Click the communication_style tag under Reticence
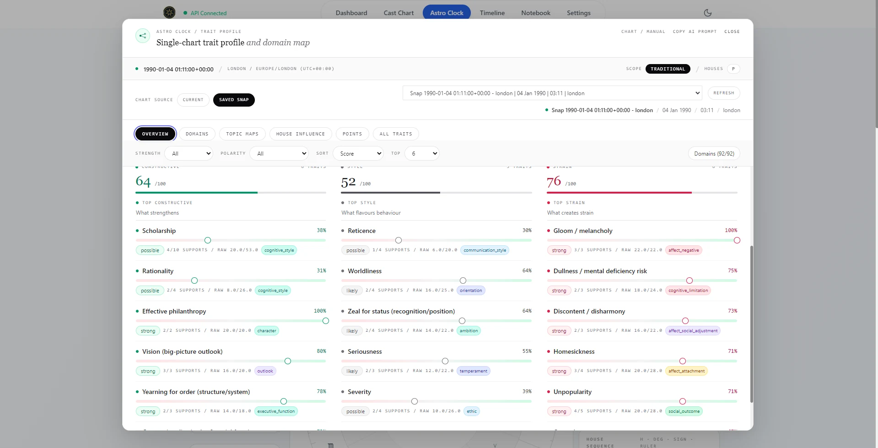 [x=485, y=250]
